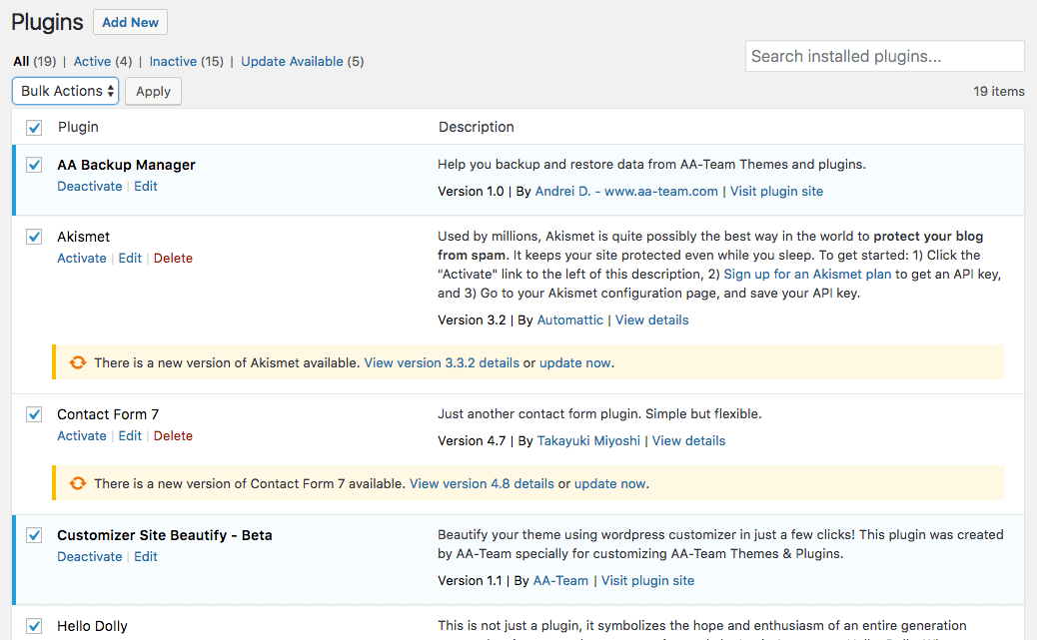Toggle the select-all checkbox in Plugin header
Viewport: 1037px width, 640px height.
(x=34, y=128)
